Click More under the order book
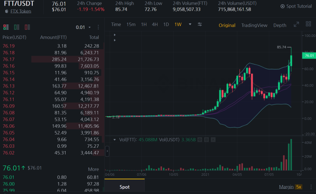316x194 pixels. (x=93, y=169)
